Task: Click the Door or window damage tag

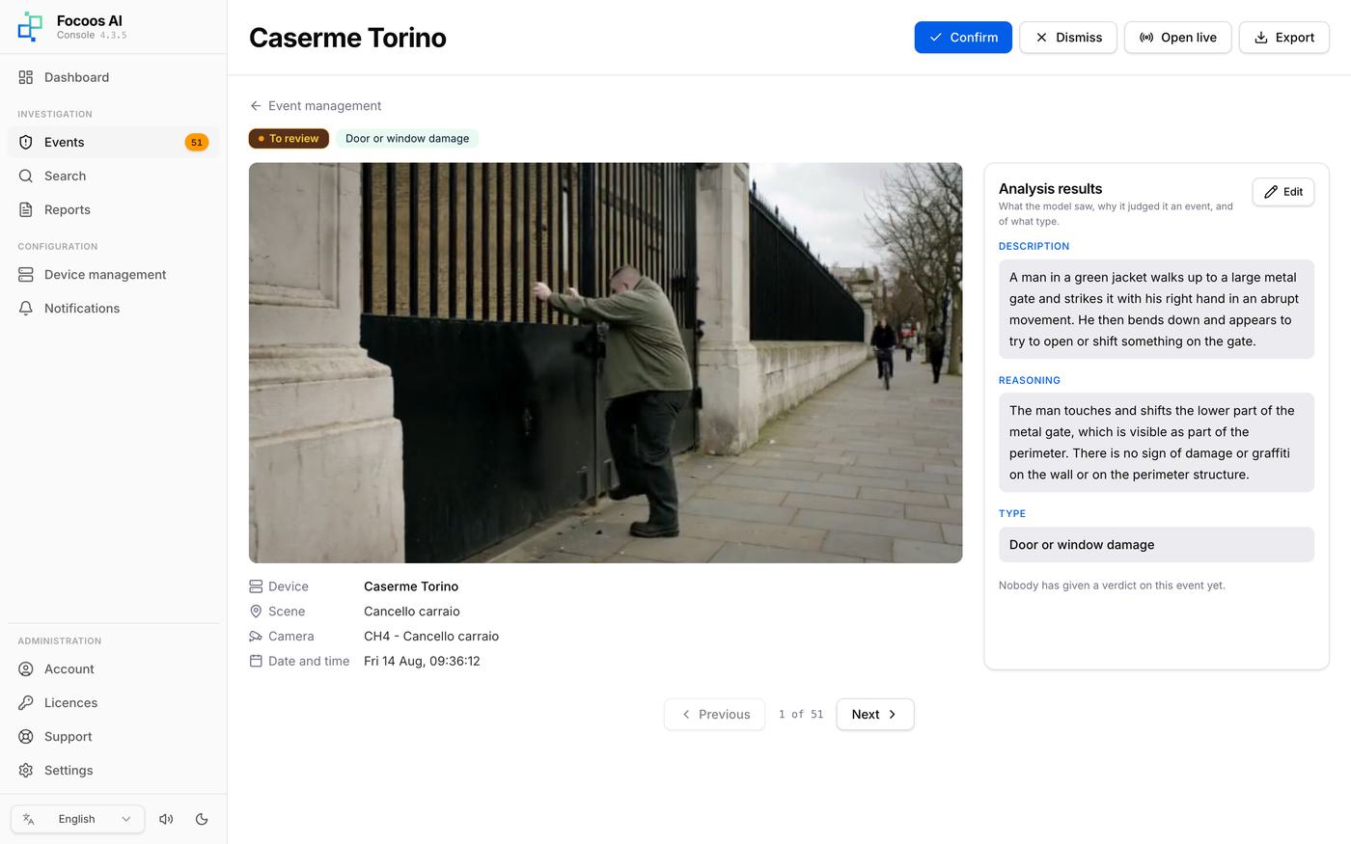Action: click(407, 139)
